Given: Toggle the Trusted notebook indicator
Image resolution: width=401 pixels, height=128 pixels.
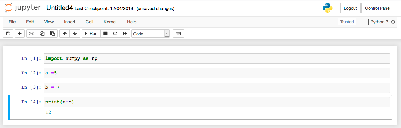Looking at the screenshot, I should (347, 22).
